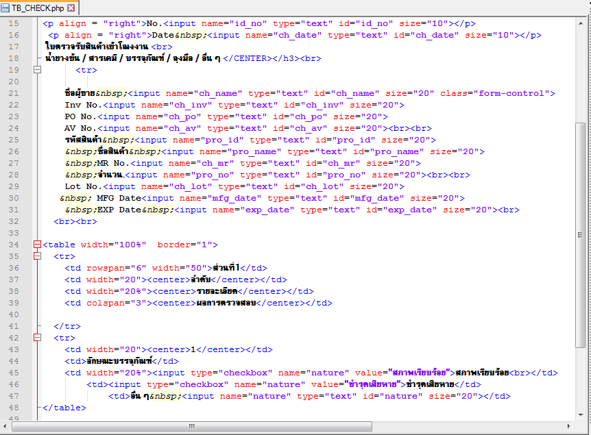Click the </tr> tag on line 41
This screenshot has height=435, width=591.
click(67, 327)
